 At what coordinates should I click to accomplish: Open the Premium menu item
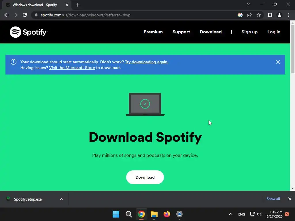[153, 32]
